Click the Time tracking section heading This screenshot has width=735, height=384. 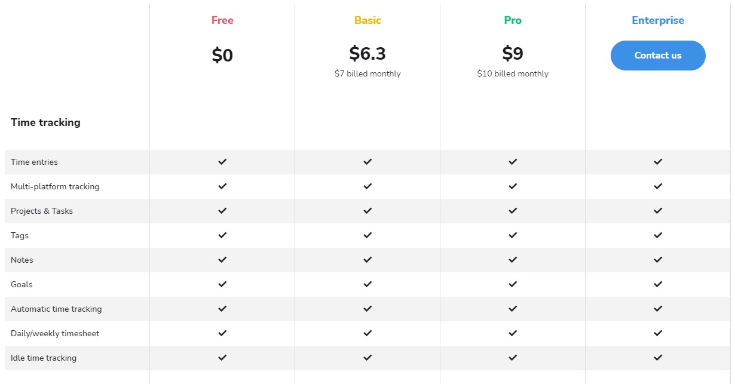point(45,122)
